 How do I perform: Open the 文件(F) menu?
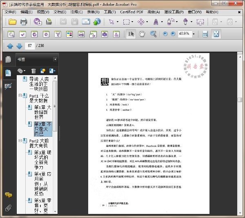tap(10, 12)
